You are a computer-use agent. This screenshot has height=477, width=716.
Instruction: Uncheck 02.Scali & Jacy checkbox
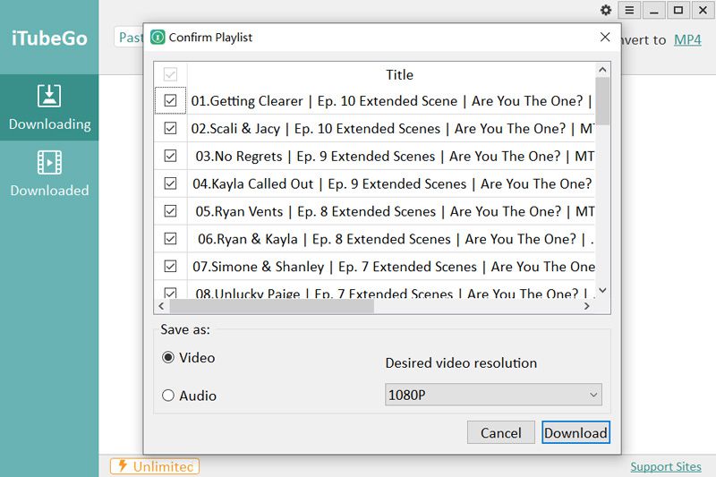tap(170, 128)
